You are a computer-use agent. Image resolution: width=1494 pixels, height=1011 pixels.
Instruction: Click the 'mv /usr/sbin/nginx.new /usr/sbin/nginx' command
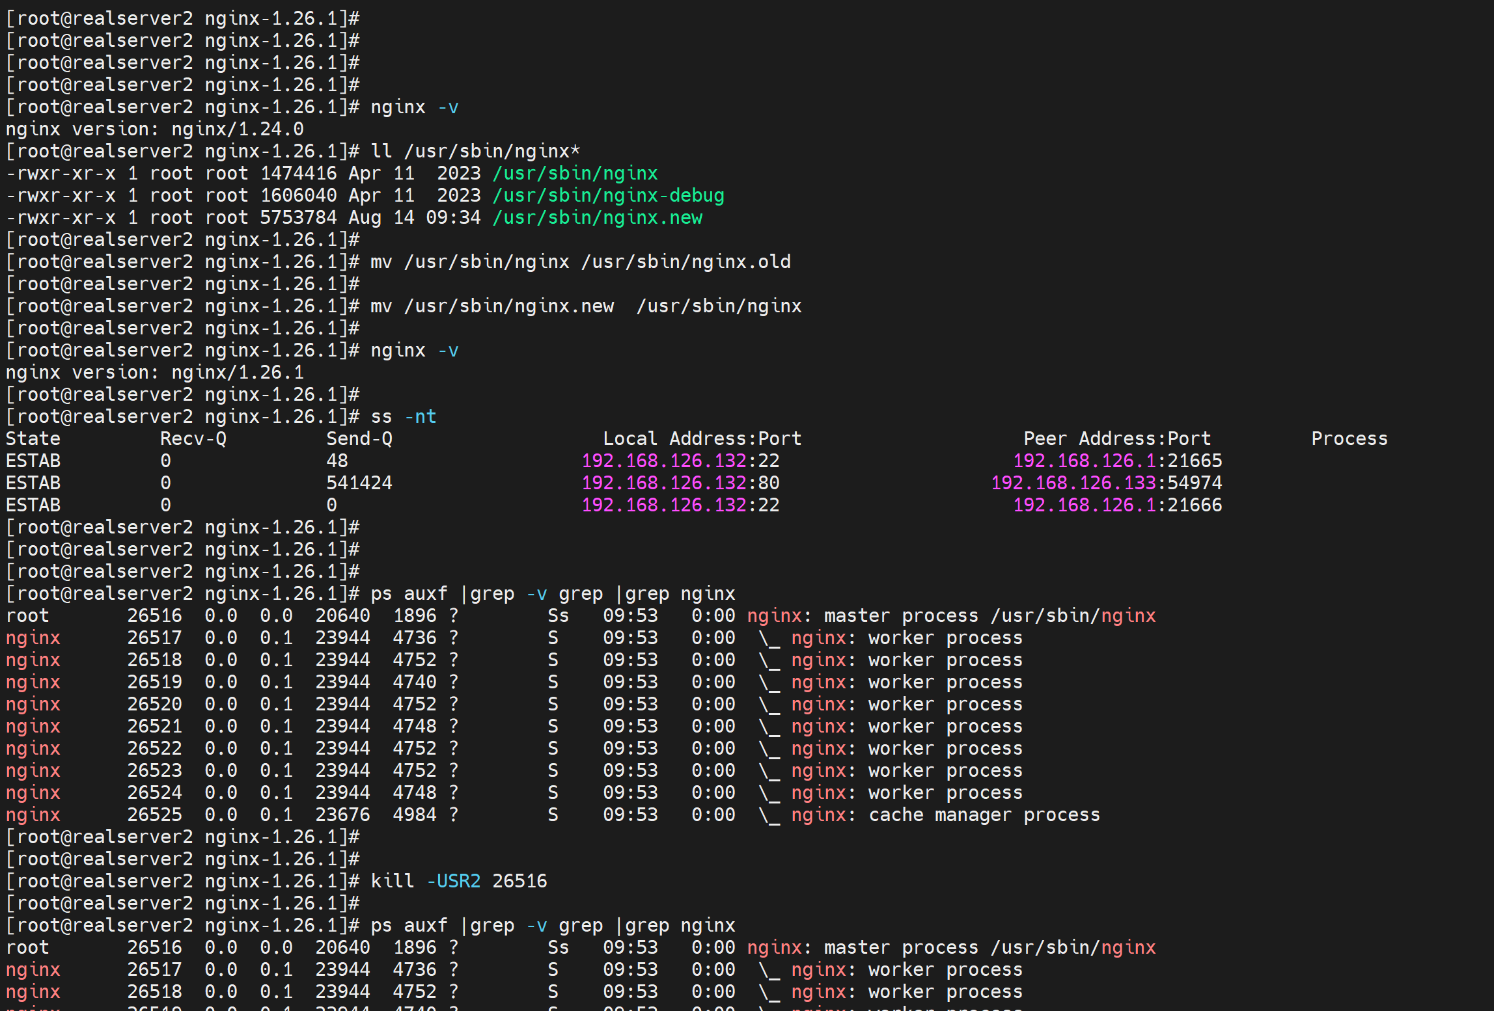tap(585, 306)
